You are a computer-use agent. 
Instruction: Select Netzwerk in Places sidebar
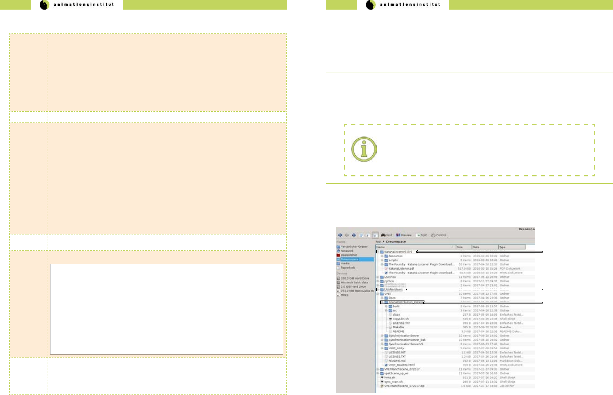click(347, 251)
